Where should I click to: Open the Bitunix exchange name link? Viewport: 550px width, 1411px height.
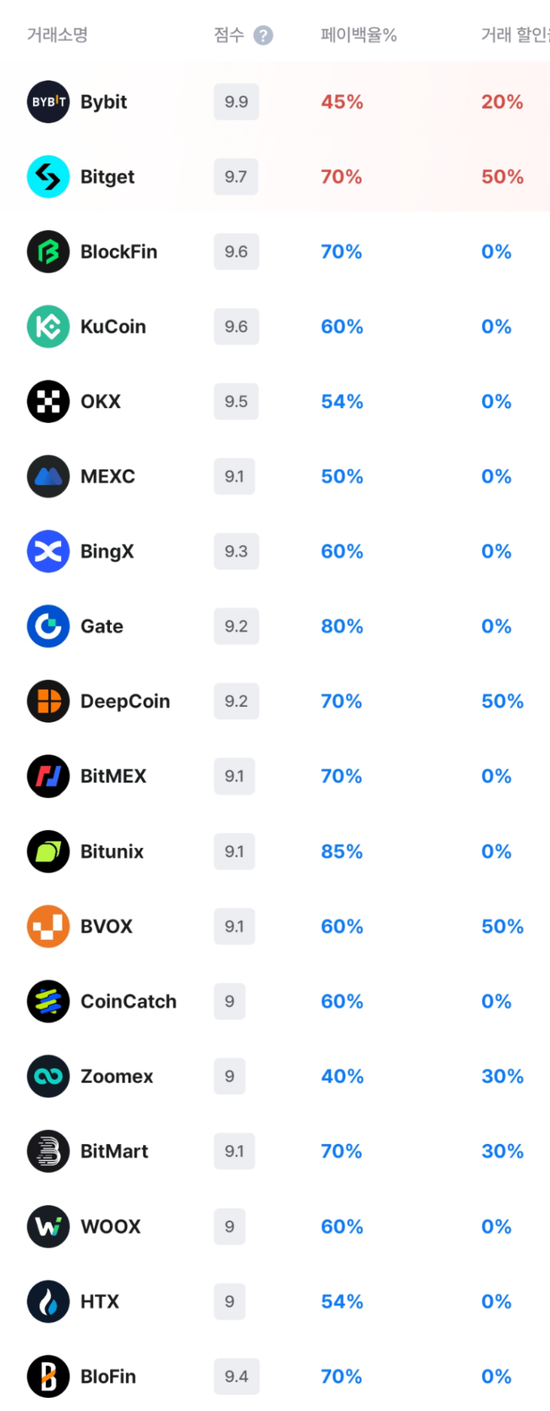tap(112, 851)
